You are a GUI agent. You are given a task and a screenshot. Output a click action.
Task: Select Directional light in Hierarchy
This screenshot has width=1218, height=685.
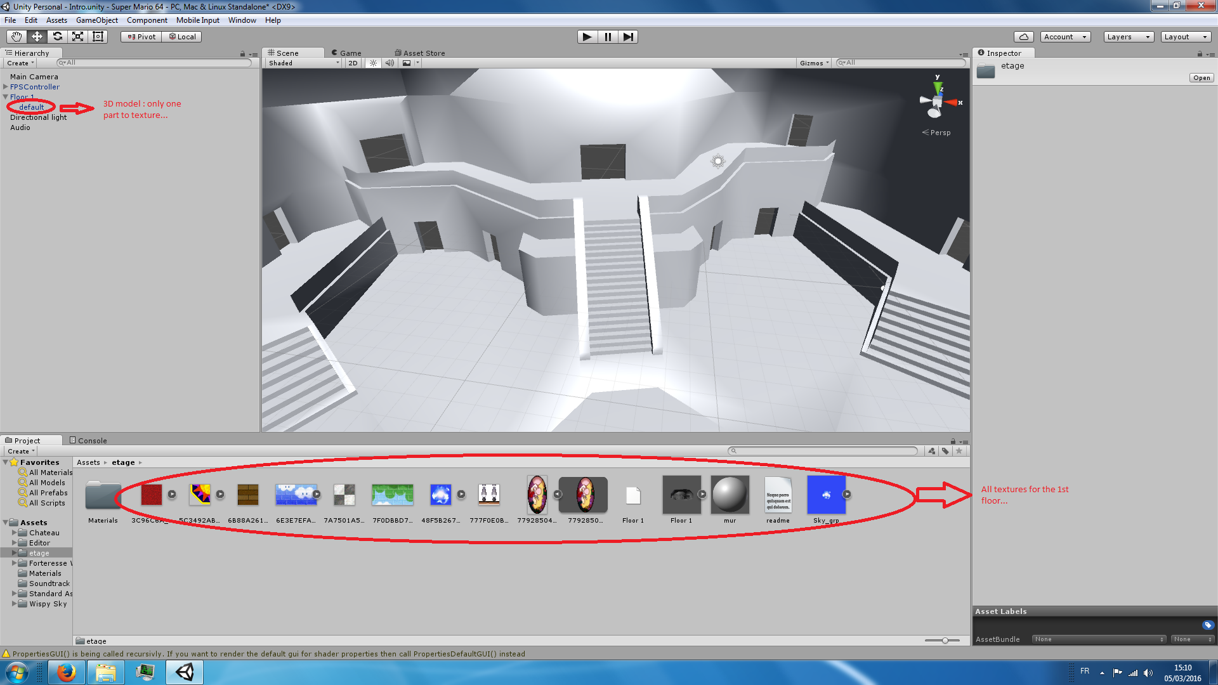[38, 117]
